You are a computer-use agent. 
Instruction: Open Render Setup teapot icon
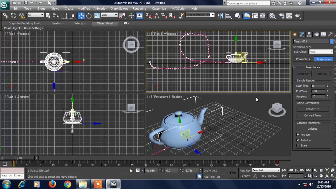[281, 16]
